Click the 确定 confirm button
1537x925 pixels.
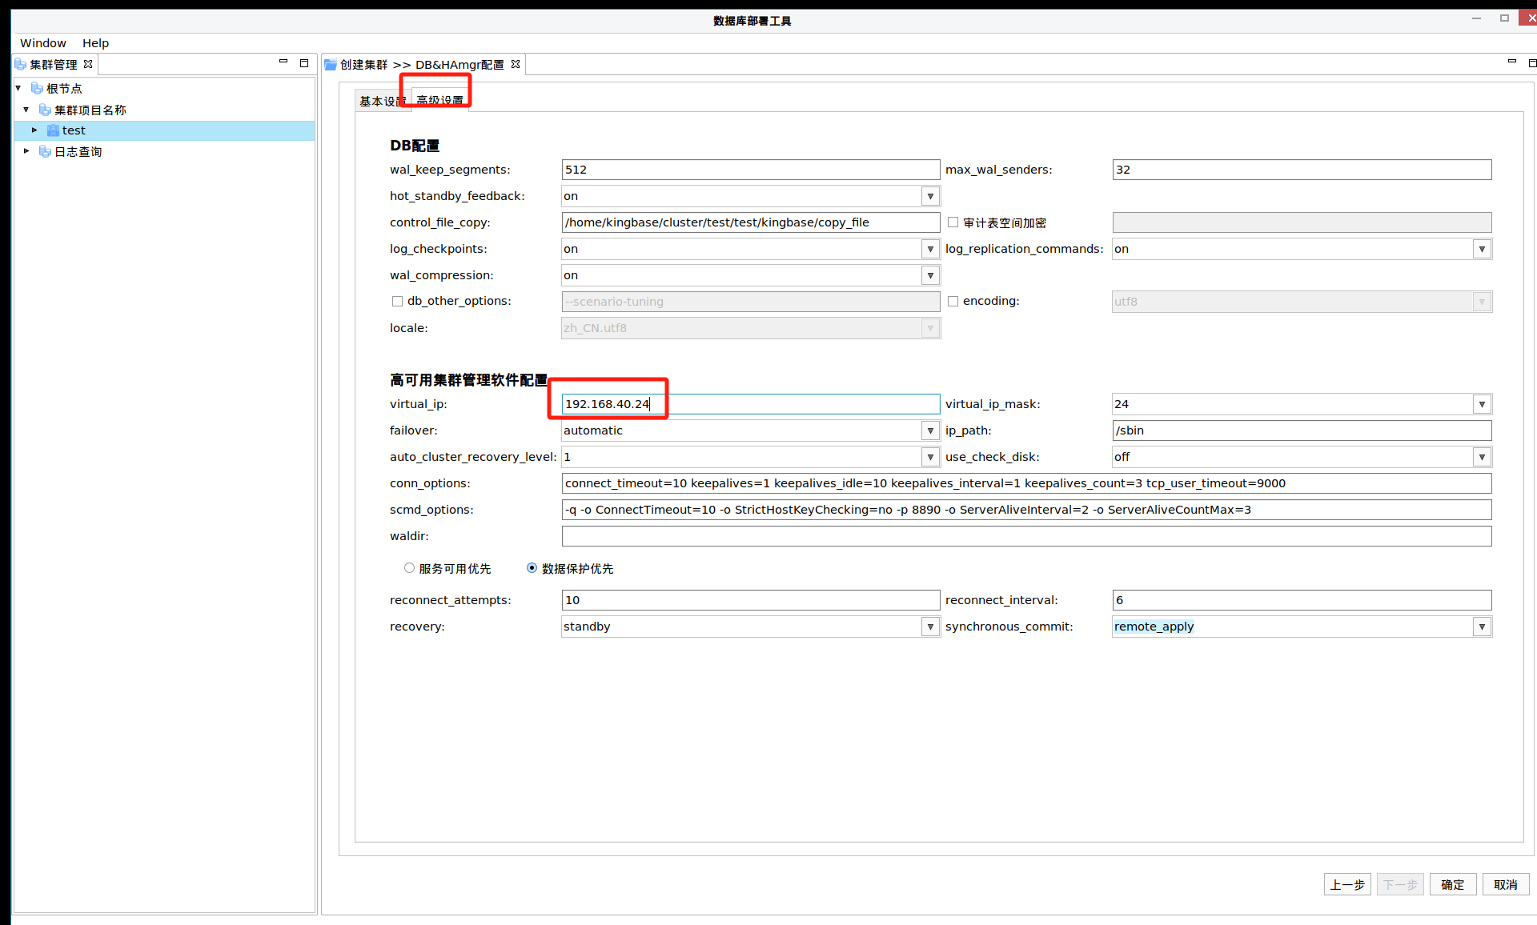click(x=1452, y=884)
